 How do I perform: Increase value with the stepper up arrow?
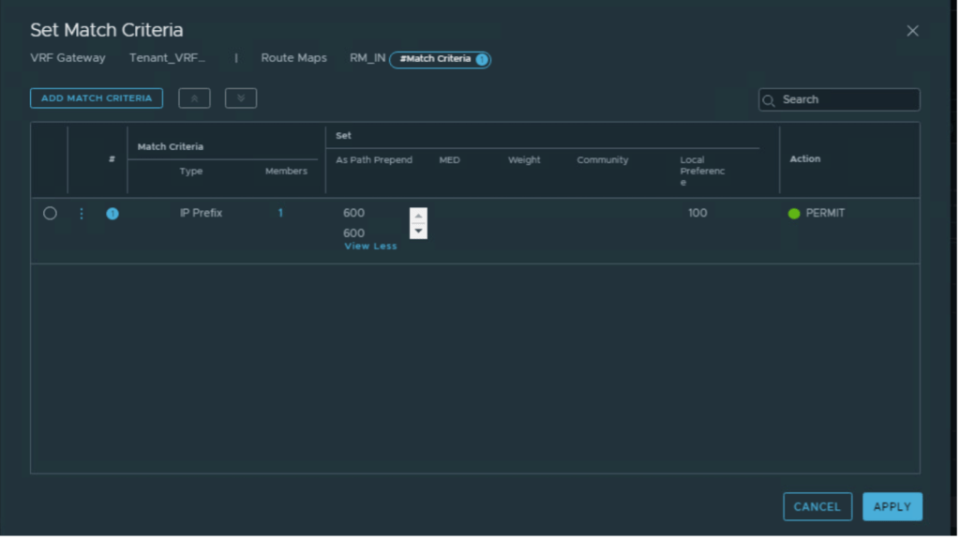click(x=418, y=216)
